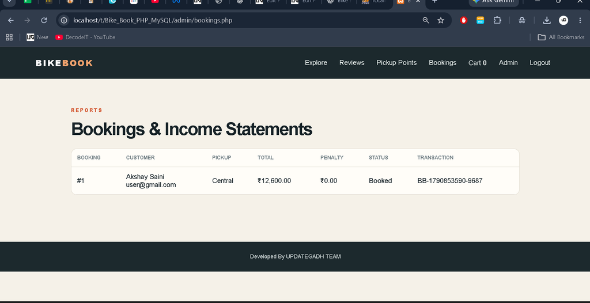This screenshot has height=303, width=590.
Task: Click customer name Akshay Saini
Action: 145,177
